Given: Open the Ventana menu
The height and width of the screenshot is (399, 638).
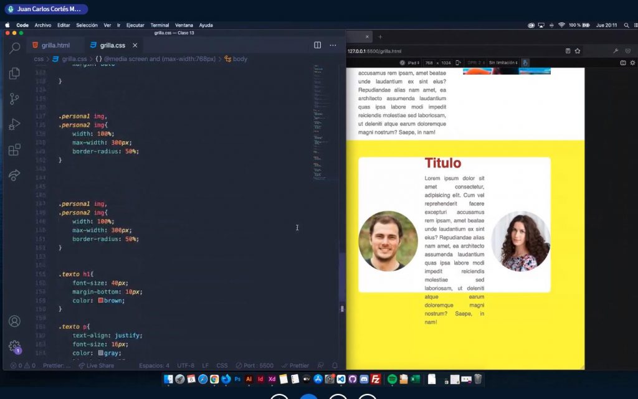Looking at the screenshot, I should (x=184, y=25).
